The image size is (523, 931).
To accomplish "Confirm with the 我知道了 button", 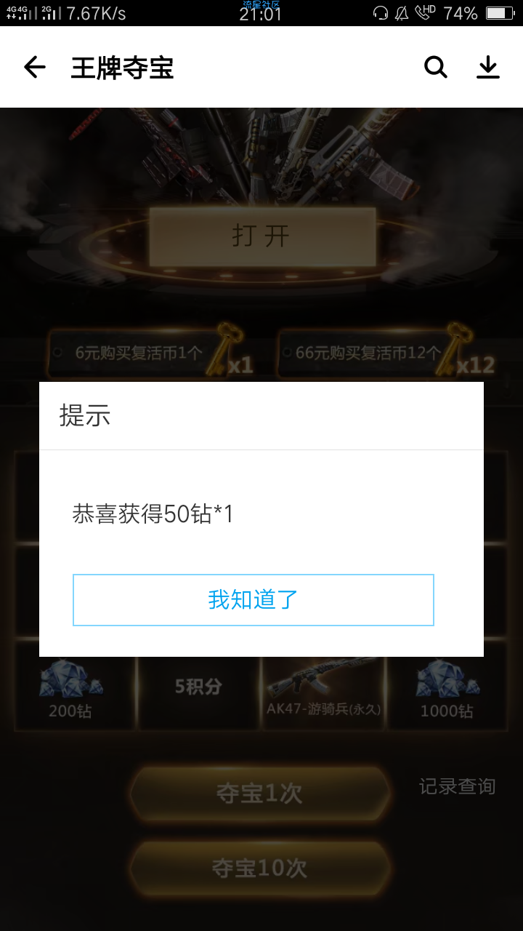I will pos(254,600).
